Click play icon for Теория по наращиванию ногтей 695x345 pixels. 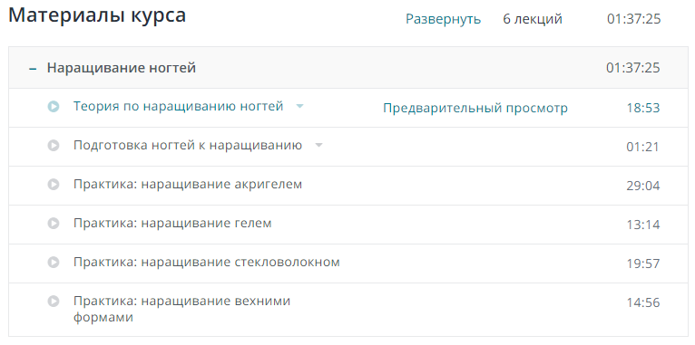pyautogui.click(x=54, y=106)
